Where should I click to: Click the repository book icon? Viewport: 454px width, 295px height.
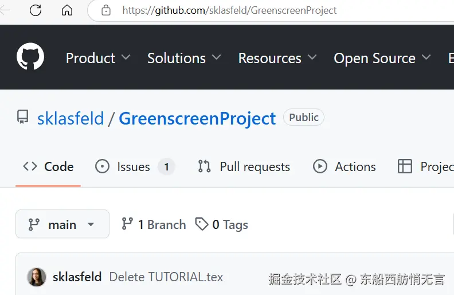tap(23, 118)
